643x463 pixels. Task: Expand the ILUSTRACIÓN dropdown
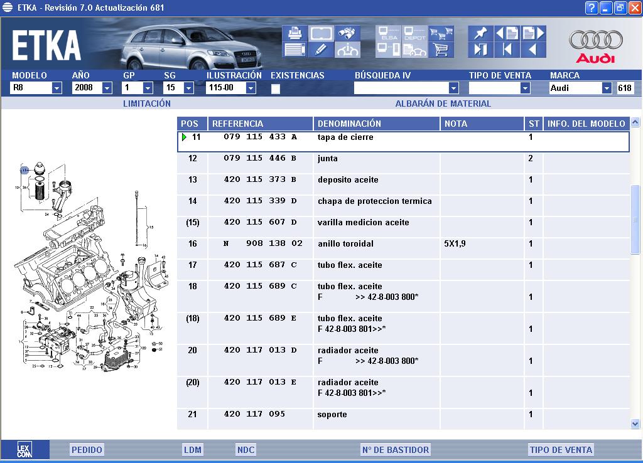pyautogui.click(x=251, y=88)
